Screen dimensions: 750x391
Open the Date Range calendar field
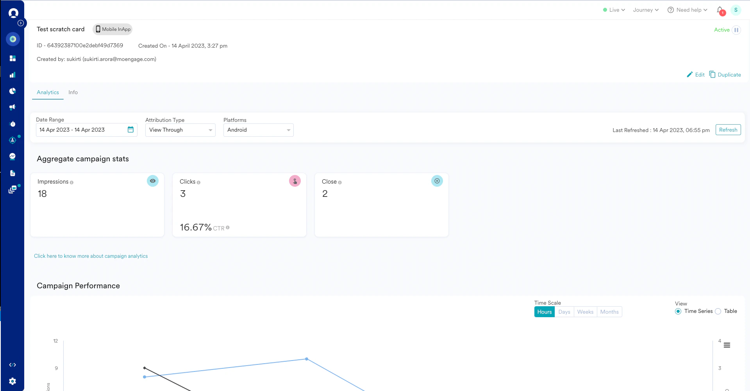[x=86, y=130]
